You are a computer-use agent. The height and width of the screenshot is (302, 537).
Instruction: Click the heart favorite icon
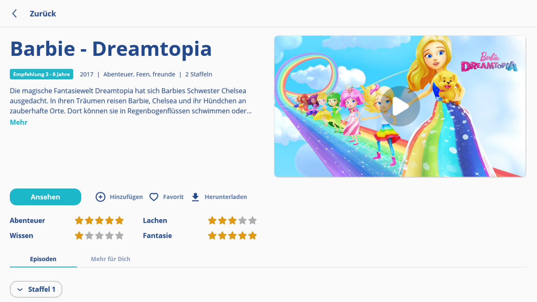click(154, 197)
